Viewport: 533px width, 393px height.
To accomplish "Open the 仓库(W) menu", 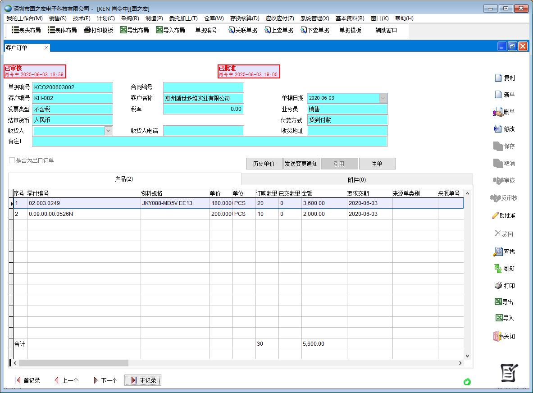I will click(214, 18).
